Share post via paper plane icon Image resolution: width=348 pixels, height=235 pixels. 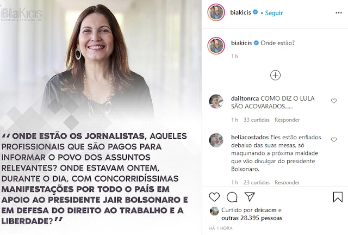click(250, 197)
